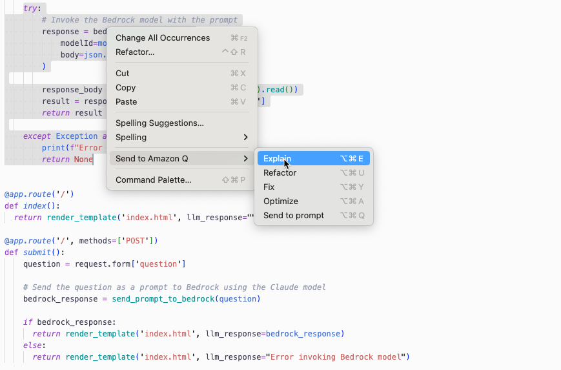Choose Paste from the context menu
Screen dimensions: 561x370
pos(127,102)
